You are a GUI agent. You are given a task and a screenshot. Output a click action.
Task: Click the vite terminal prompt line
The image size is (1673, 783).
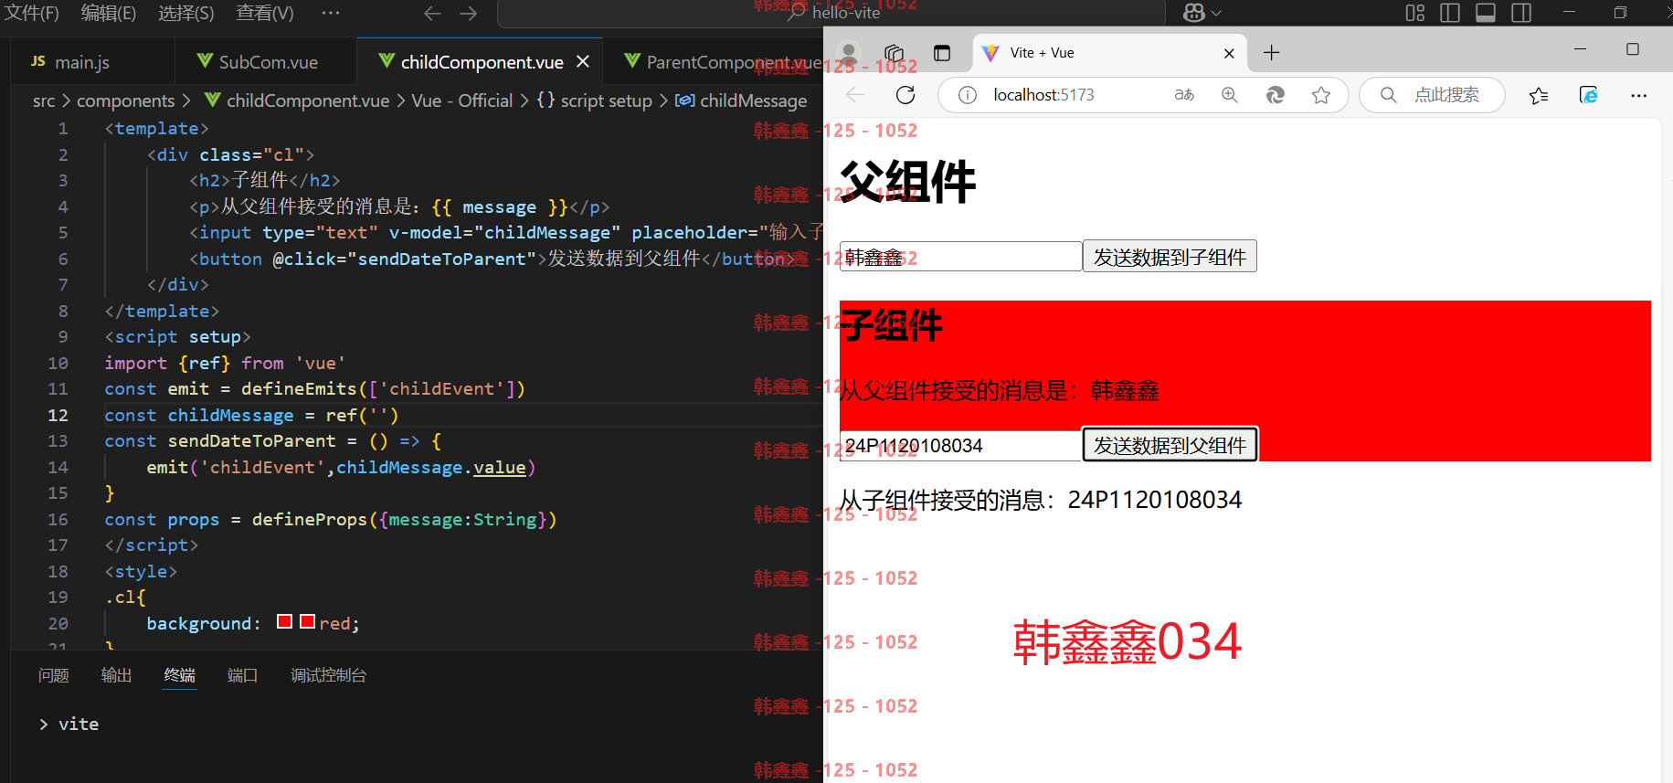point(69,724)
